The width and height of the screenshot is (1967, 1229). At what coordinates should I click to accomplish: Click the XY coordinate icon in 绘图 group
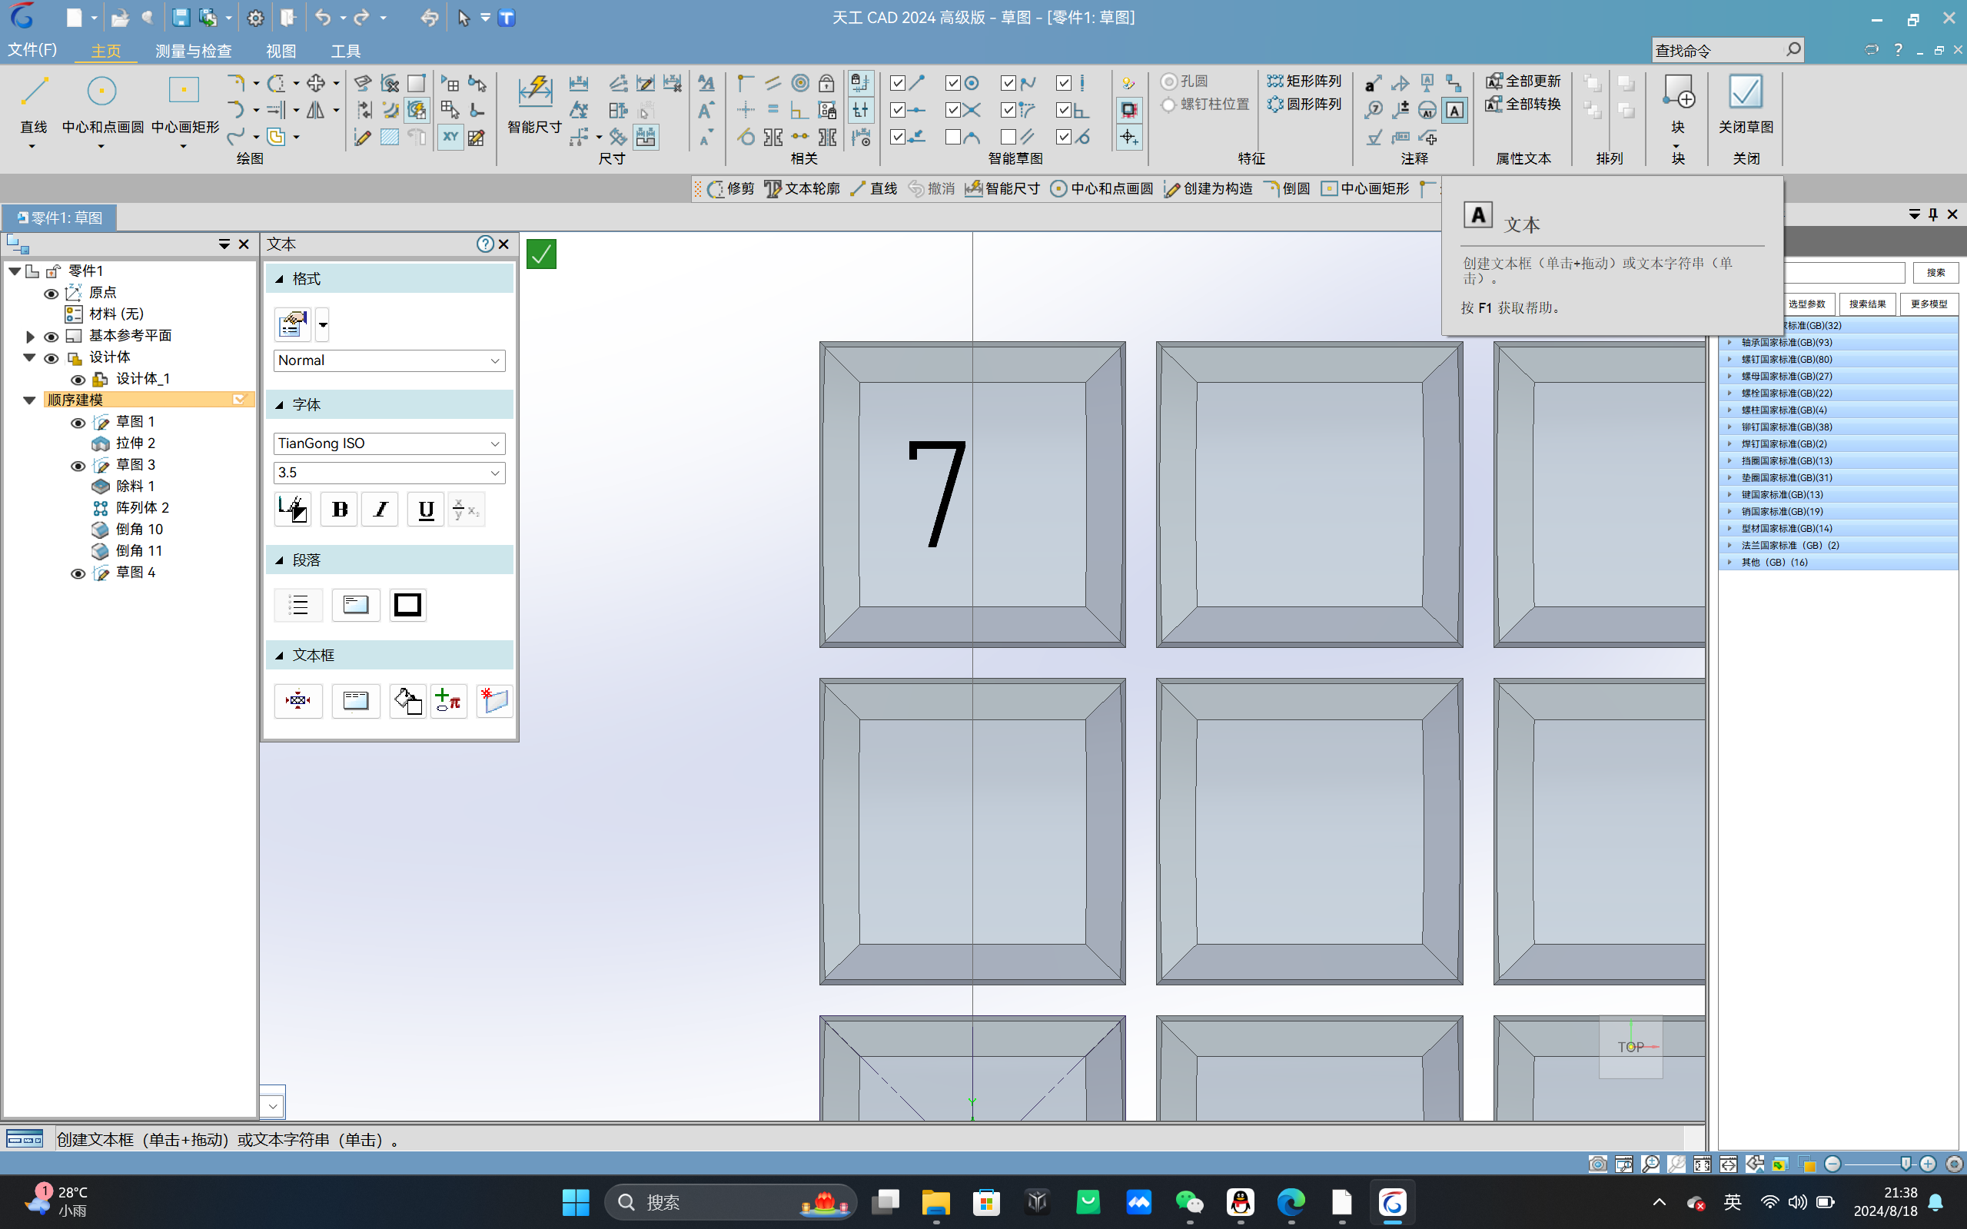coord(450,137)
